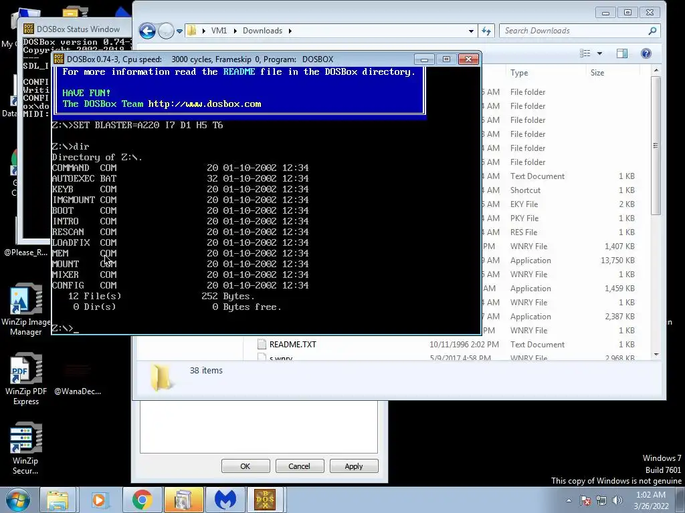Click the README.TXT file icon
685x513 pixels.
point(262,344)
